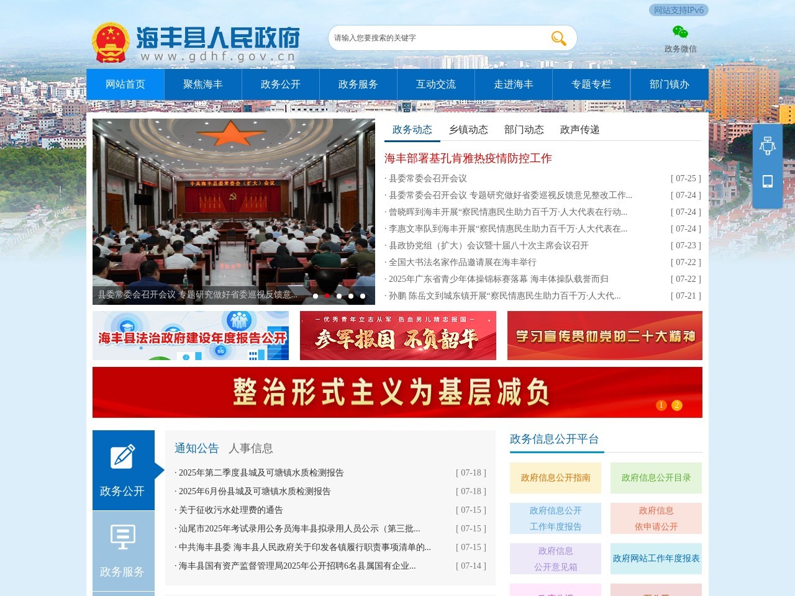Select the first carousel navigation dot
Viewport: 795px width, 596px height.
(315, 296)
